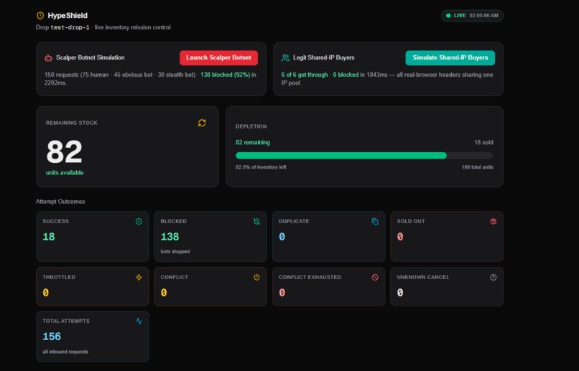Click the Success count value 18
Screen dimensions: 579x371
[x=49, y=237]
